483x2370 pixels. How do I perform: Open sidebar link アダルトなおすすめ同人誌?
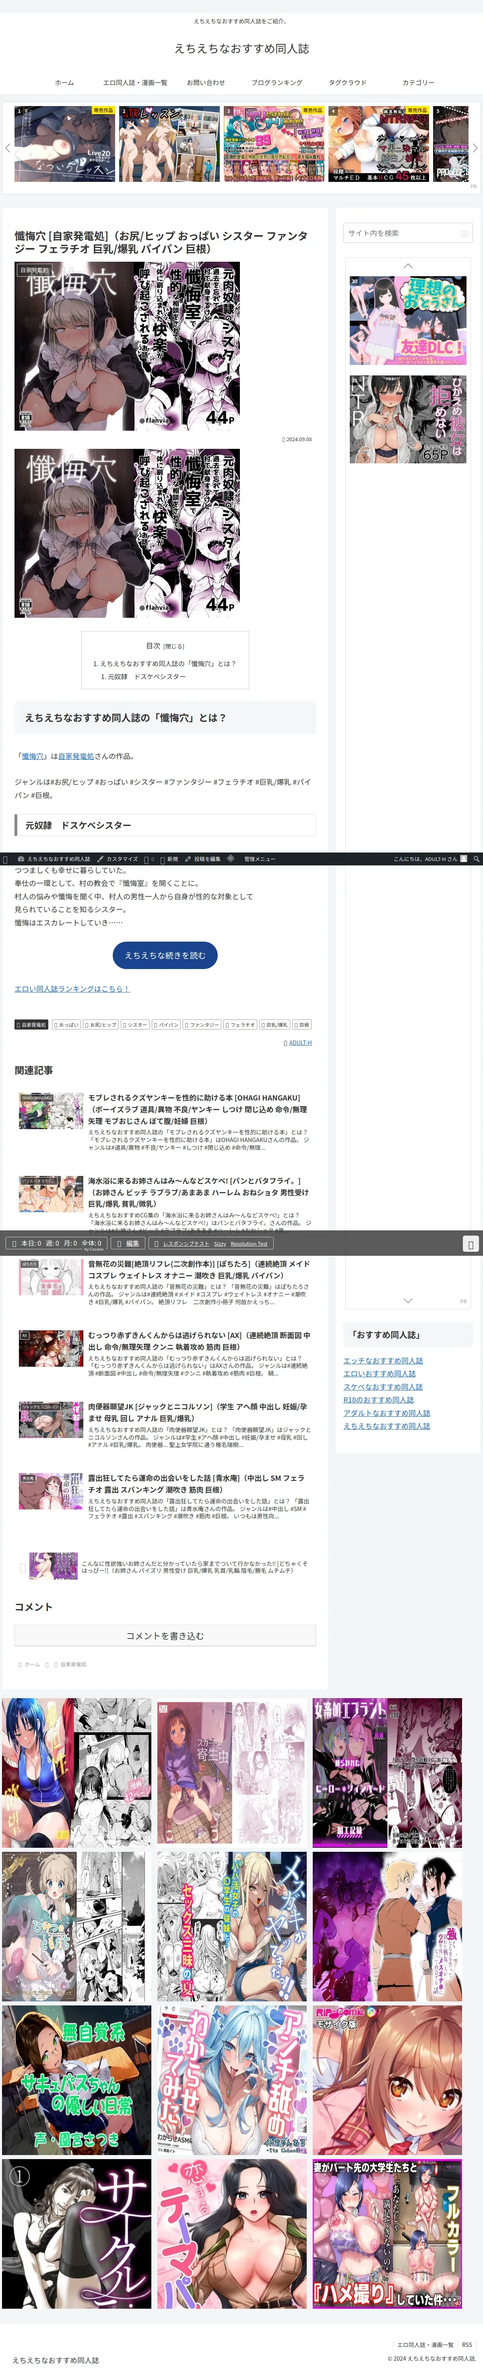[386, 1413]
